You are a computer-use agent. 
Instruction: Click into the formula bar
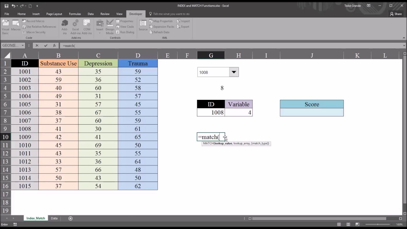pyautogui.click(x=231, y=45)
